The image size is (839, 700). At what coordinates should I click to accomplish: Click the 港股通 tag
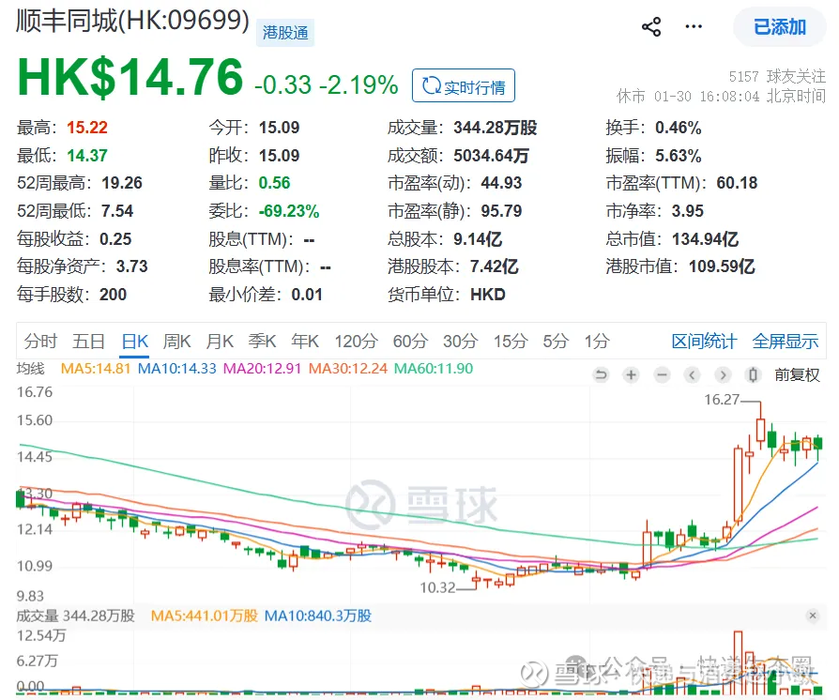285,33
